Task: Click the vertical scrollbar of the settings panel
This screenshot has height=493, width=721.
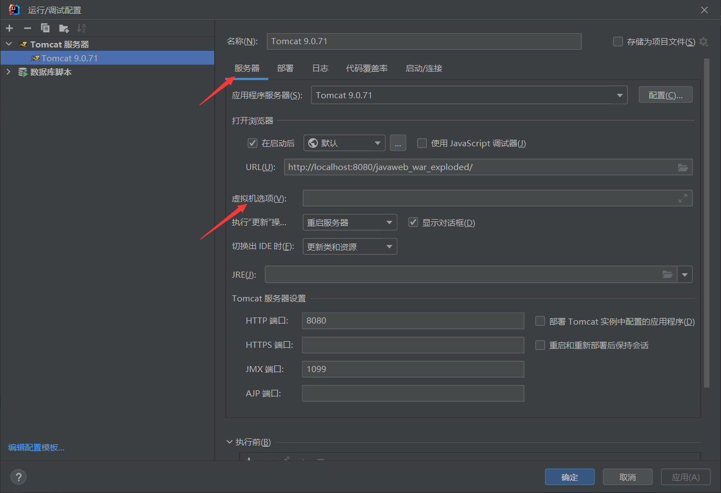Action: point(707,224)
